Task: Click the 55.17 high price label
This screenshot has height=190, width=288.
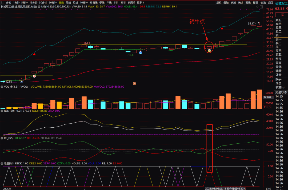Action: (251, 23)
